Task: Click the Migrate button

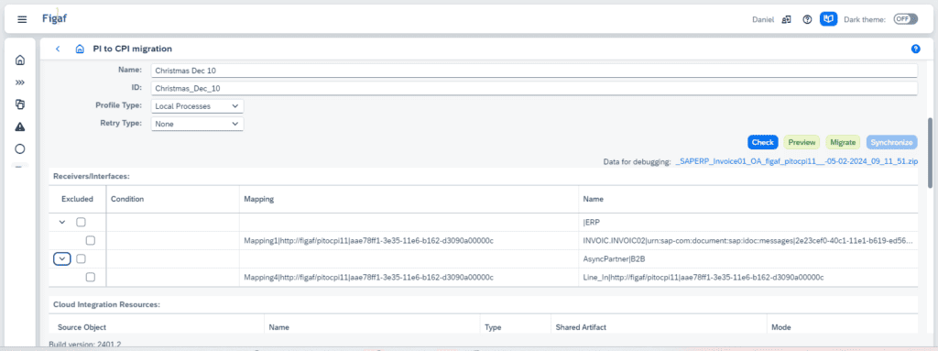Action: pyautogui.click(x=843, y=143)
